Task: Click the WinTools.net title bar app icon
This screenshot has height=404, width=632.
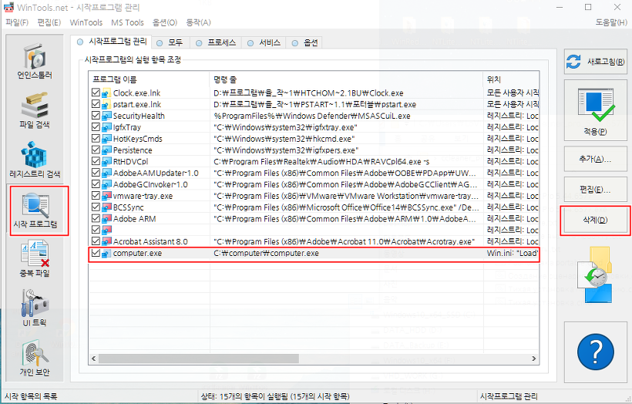Action: tap(8, 7)
